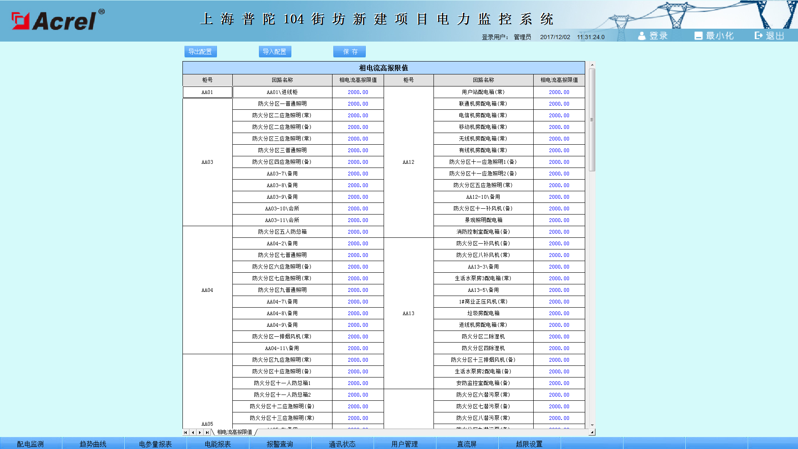The image size is (798, 449).
Task: Click the AA12 cabinet cell
Action: coord(409,162)
